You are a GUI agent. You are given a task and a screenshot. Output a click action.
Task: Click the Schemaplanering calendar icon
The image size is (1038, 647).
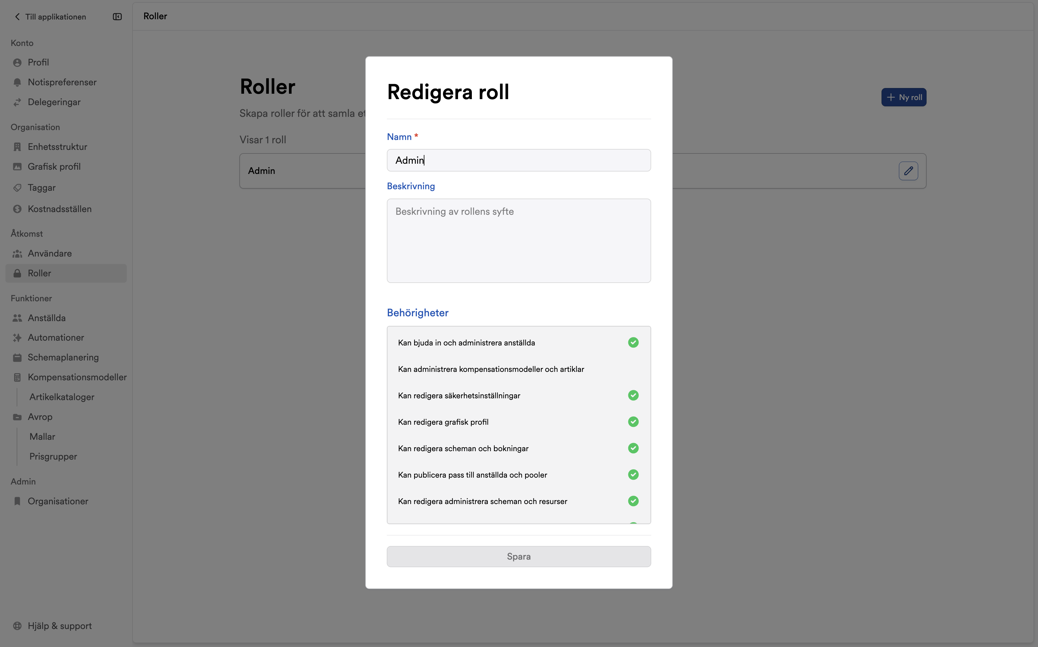(x=17, y=357)
